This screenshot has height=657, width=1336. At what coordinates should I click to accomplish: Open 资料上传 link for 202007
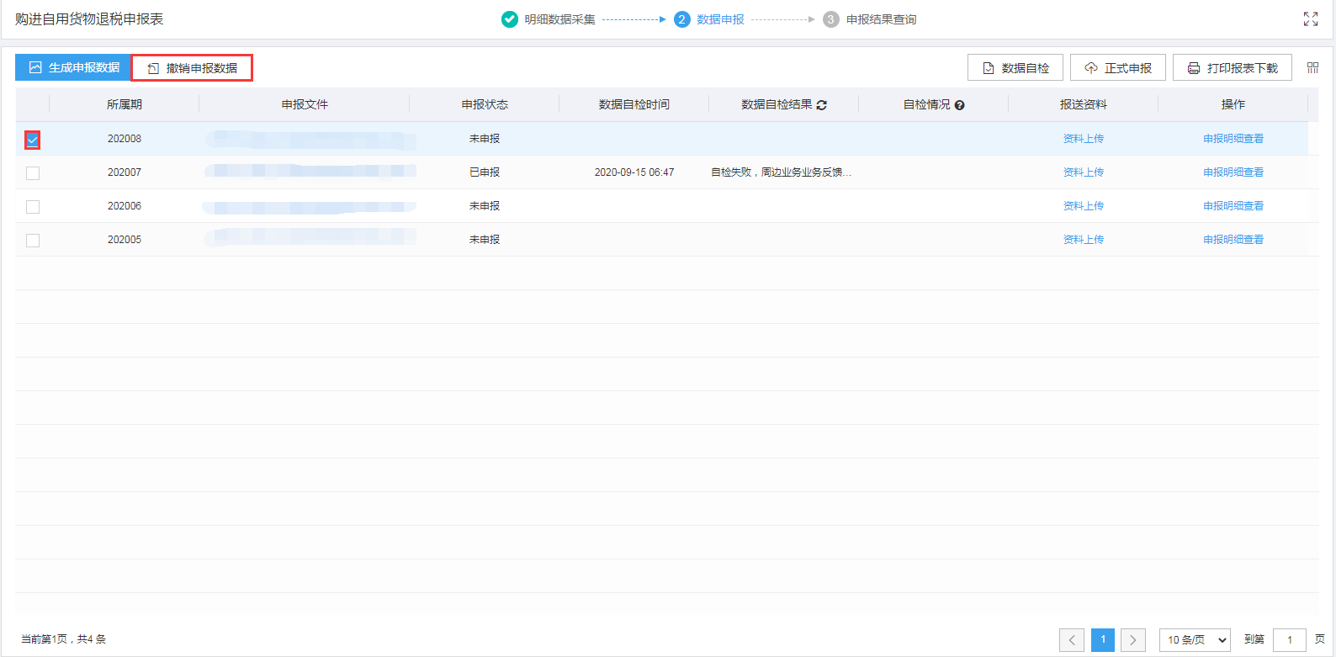[1083, 172]
